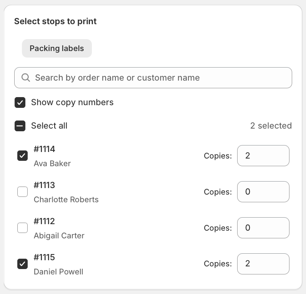Click the #1114 order number text
The image size is (306, 294).
click(x=44, y=149)
